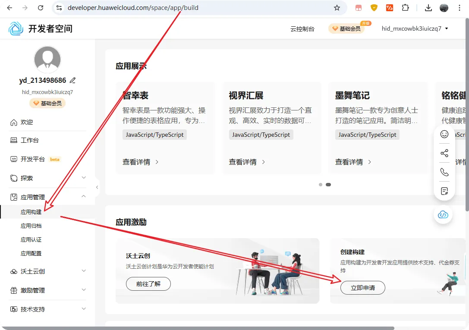469x330 pixels.
Task: Open 云控制台 link in the header
Action: (302, 29)
